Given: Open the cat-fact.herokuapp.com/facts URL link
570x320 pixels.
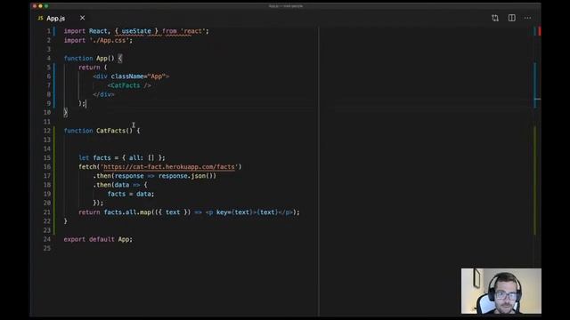Looking at the screenshot, I should [169, 167].
